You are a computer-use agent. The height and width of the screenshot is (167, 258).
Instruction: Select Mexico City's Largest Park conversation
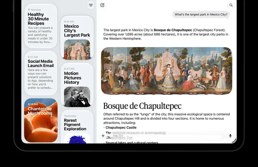click(x=77, y=38)
